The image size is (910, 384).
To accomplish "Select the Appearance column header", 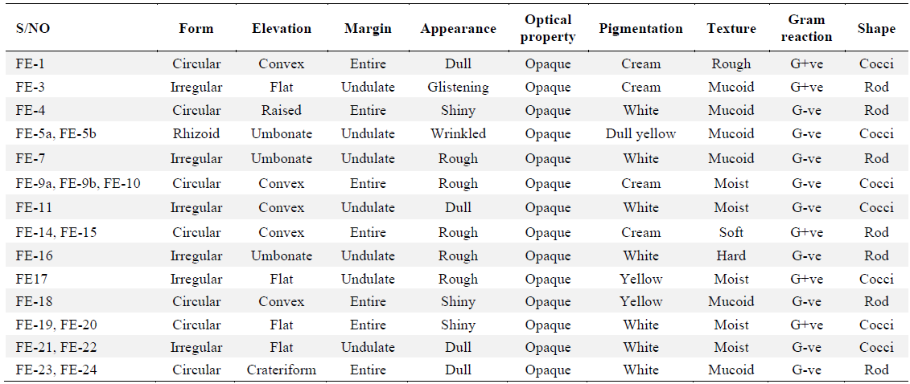I will (x=458, y=29).
